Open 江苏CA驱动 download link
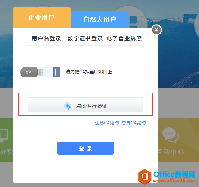This screenshot has height=187, width=199. point(107,123)
